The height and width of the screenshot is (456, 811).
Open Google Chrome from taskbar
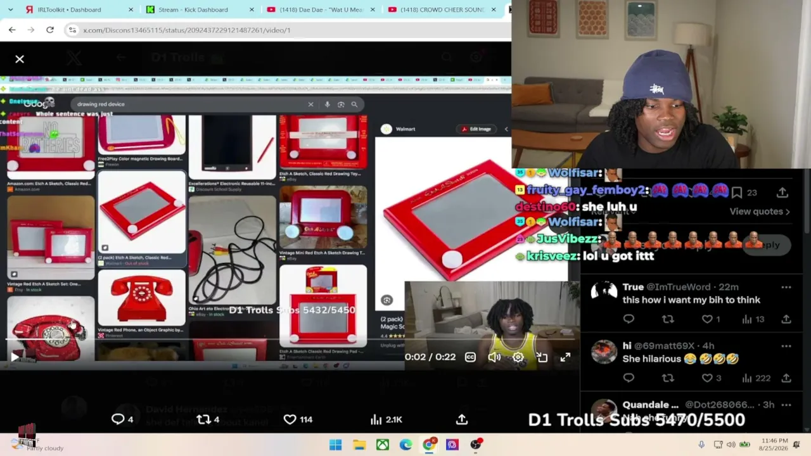click(x=429, y=445)
